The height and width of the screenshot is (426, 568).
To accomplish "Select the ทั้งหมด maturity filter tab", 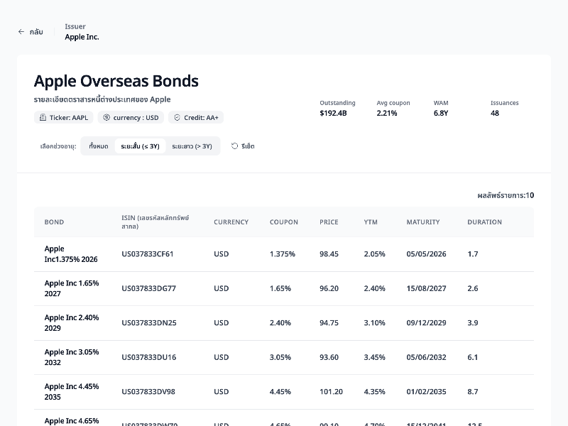I will 99,146.
